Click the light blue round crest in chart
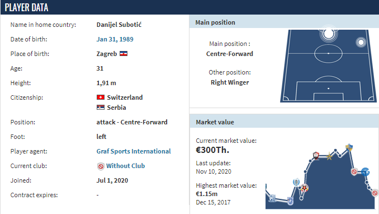Screen dimensions: 379x214 point(296,182)
